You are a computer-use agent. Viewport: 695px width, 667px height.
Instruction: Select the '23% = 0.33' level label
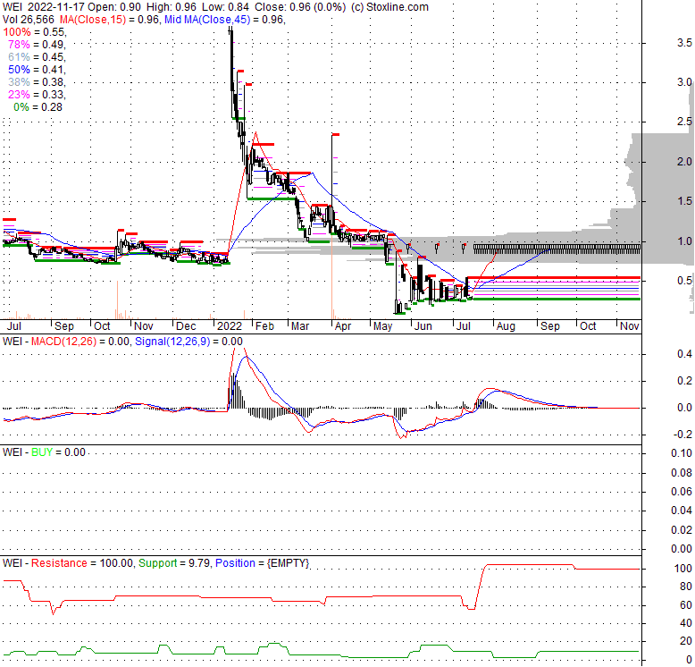tap(37, 94)
